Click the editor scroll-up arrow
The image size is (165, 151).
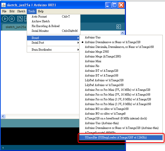click(122, 33)
